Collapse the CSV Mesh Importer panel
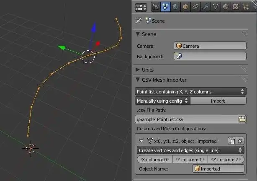257x181 pixels. 138,80
